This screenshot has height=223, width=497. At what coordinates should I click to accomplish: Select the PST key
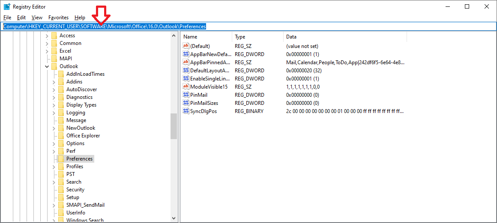pyautogui.click(x=71, y=174)
